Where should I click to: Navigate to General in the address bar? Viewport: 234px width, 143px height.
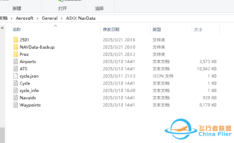[50, 18]
